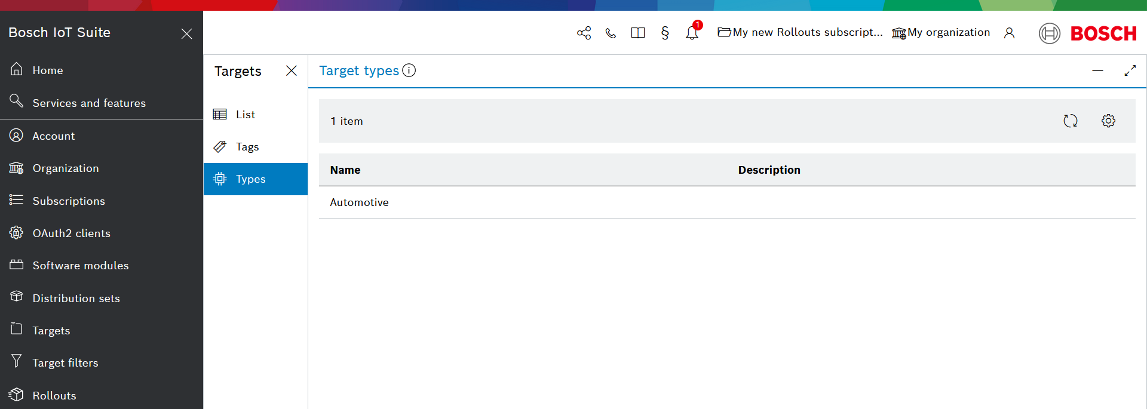Image resolution: width=1147 pixels, height=409 pixels.
Task: Open table settings gear icon
Action: click(1108, 121)
